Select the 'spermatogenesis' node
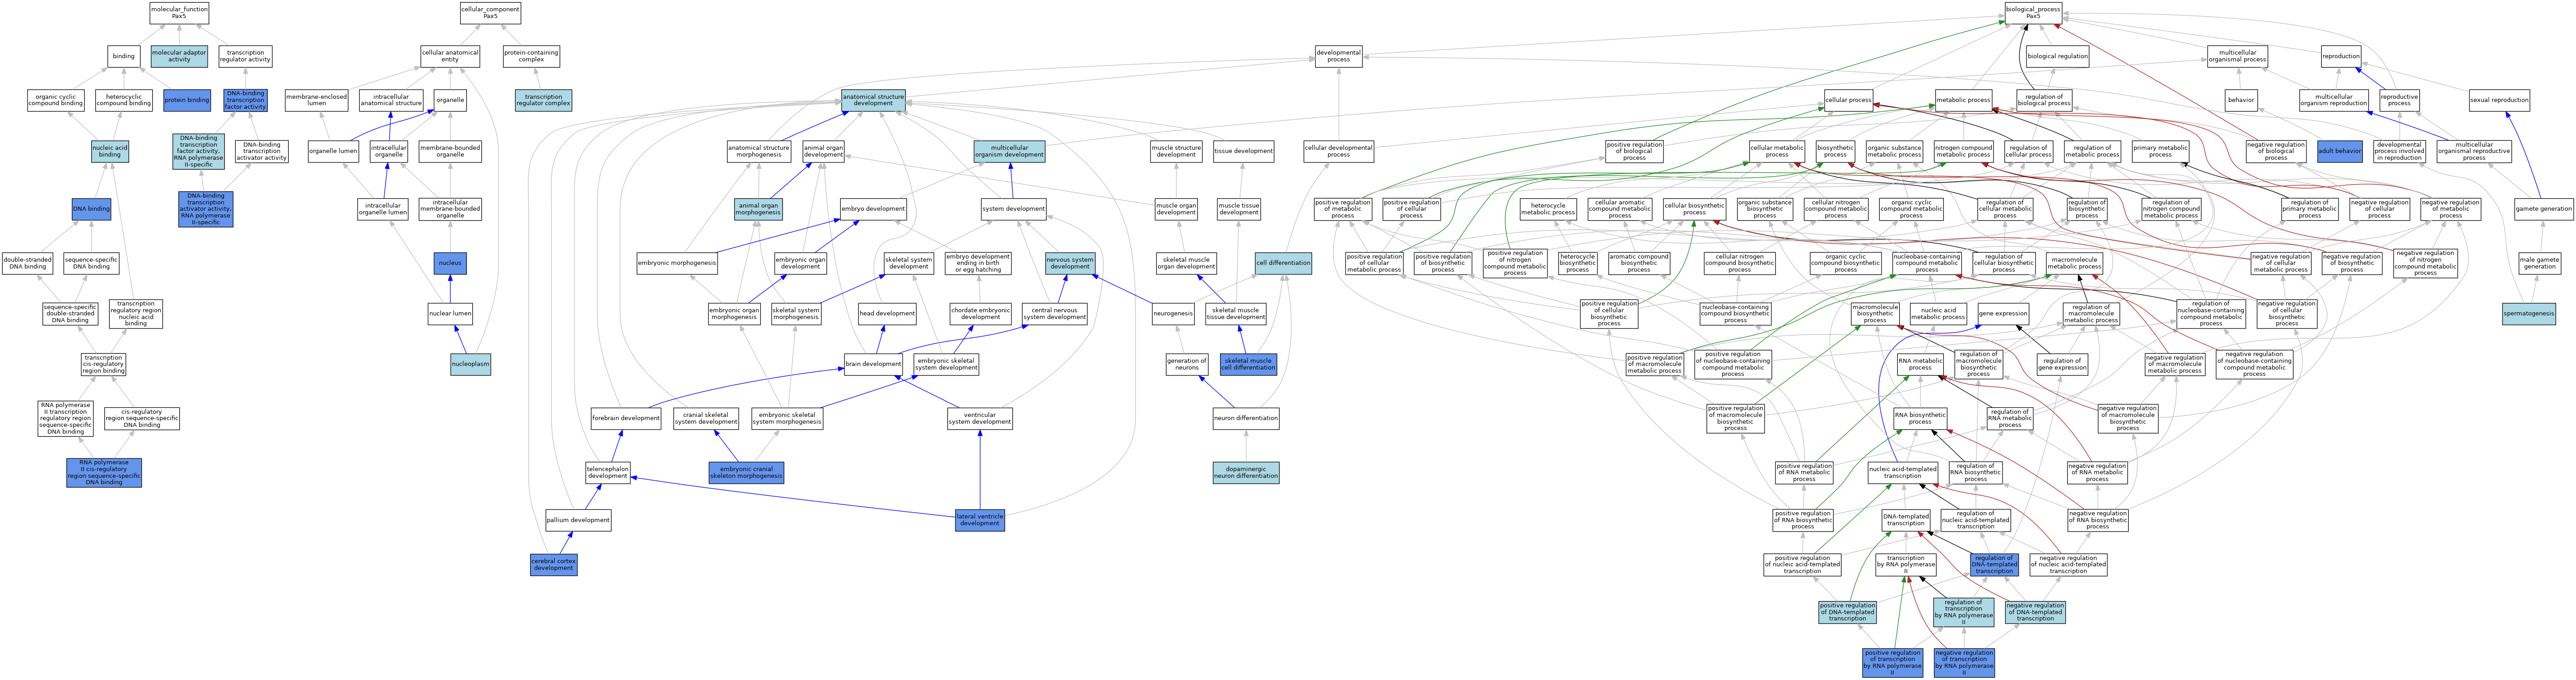This screenshot has height=680, width=2576. (x=2529, y=313)
